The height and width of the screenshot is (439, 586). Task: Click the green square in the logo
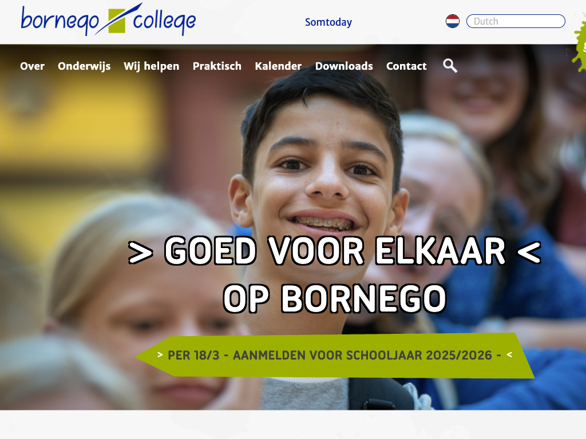(117, 21)
